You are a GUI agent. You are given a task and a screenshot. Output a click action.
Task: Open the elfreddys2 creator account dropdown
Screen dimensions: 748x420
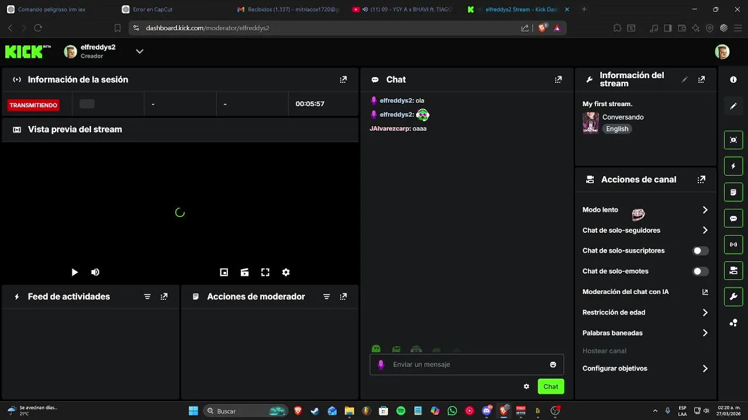(x=139, y=51)
